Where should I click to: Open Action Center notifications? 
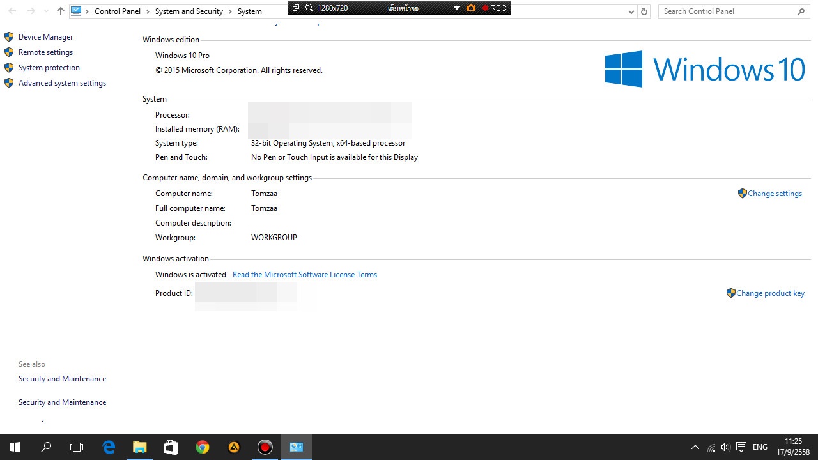click(741, 447)
